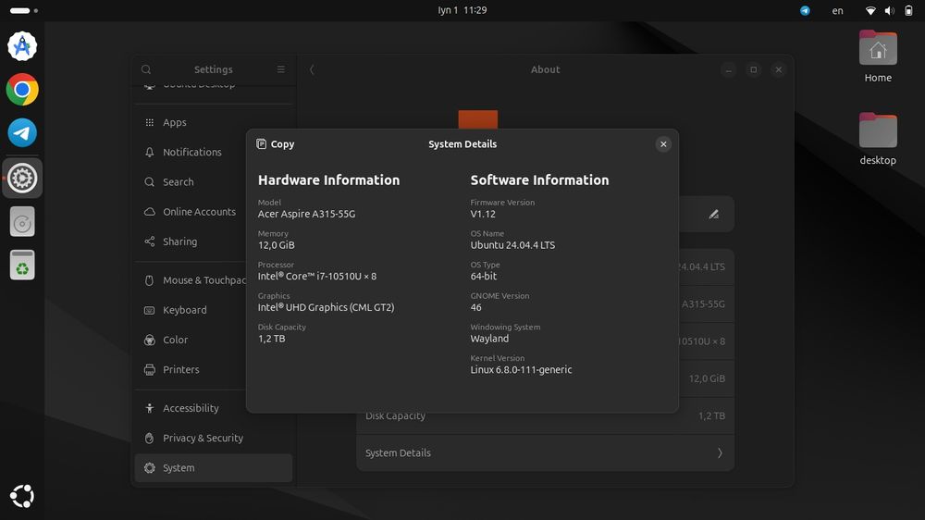
Task: Click the Software Information heading
Action: click(539, 180)
